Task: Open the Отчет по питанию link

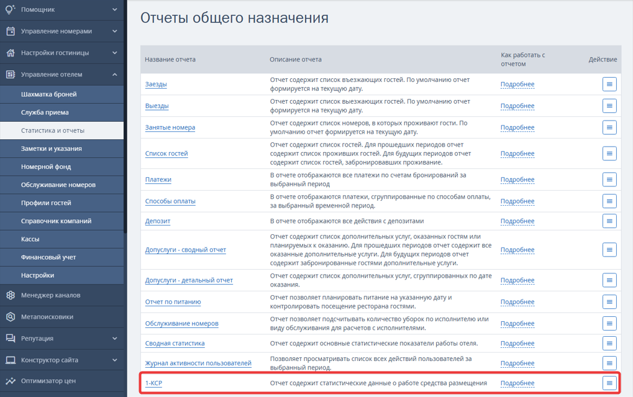Action: coord(173,302)
